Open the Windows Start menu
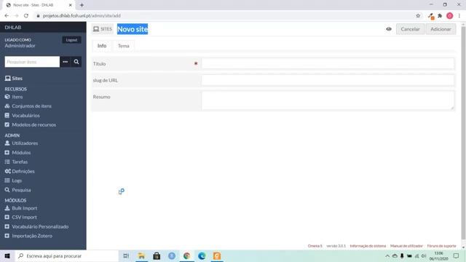Image resolution: width=466 pixels, height=262 pixels. coord(7,255)
